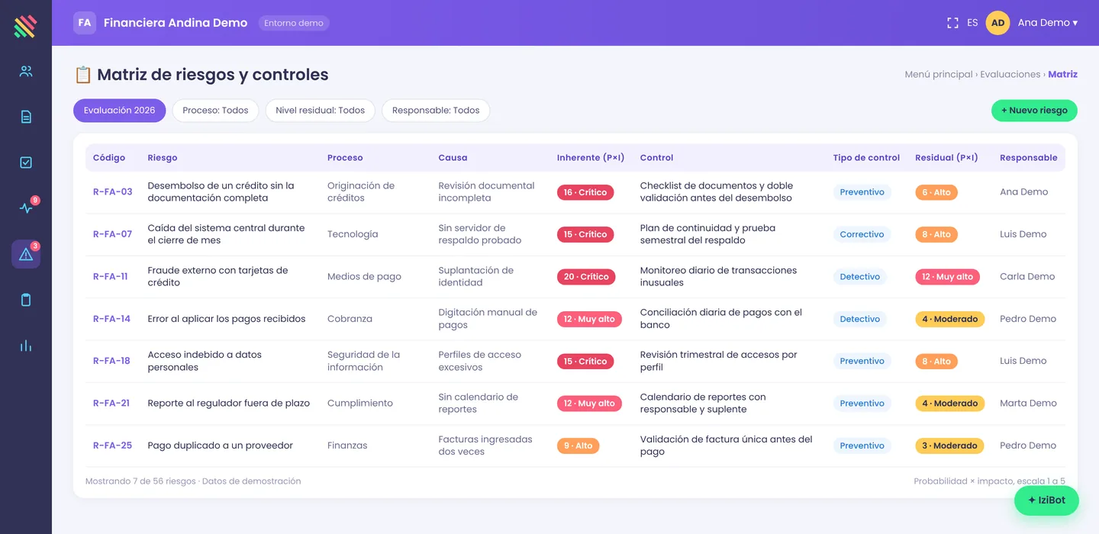Viewport: 1099px width, 534px height.
Task: Open risk code R-FA-07
Action: (x=113, y=234)
